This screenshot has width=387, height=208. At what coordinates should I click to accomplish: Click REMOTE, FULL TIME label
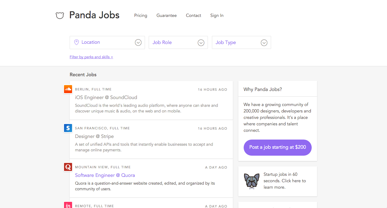[x=94, y=206]
